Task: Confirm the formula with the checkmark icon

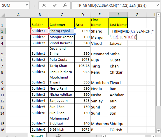Action: click(55, 5)
